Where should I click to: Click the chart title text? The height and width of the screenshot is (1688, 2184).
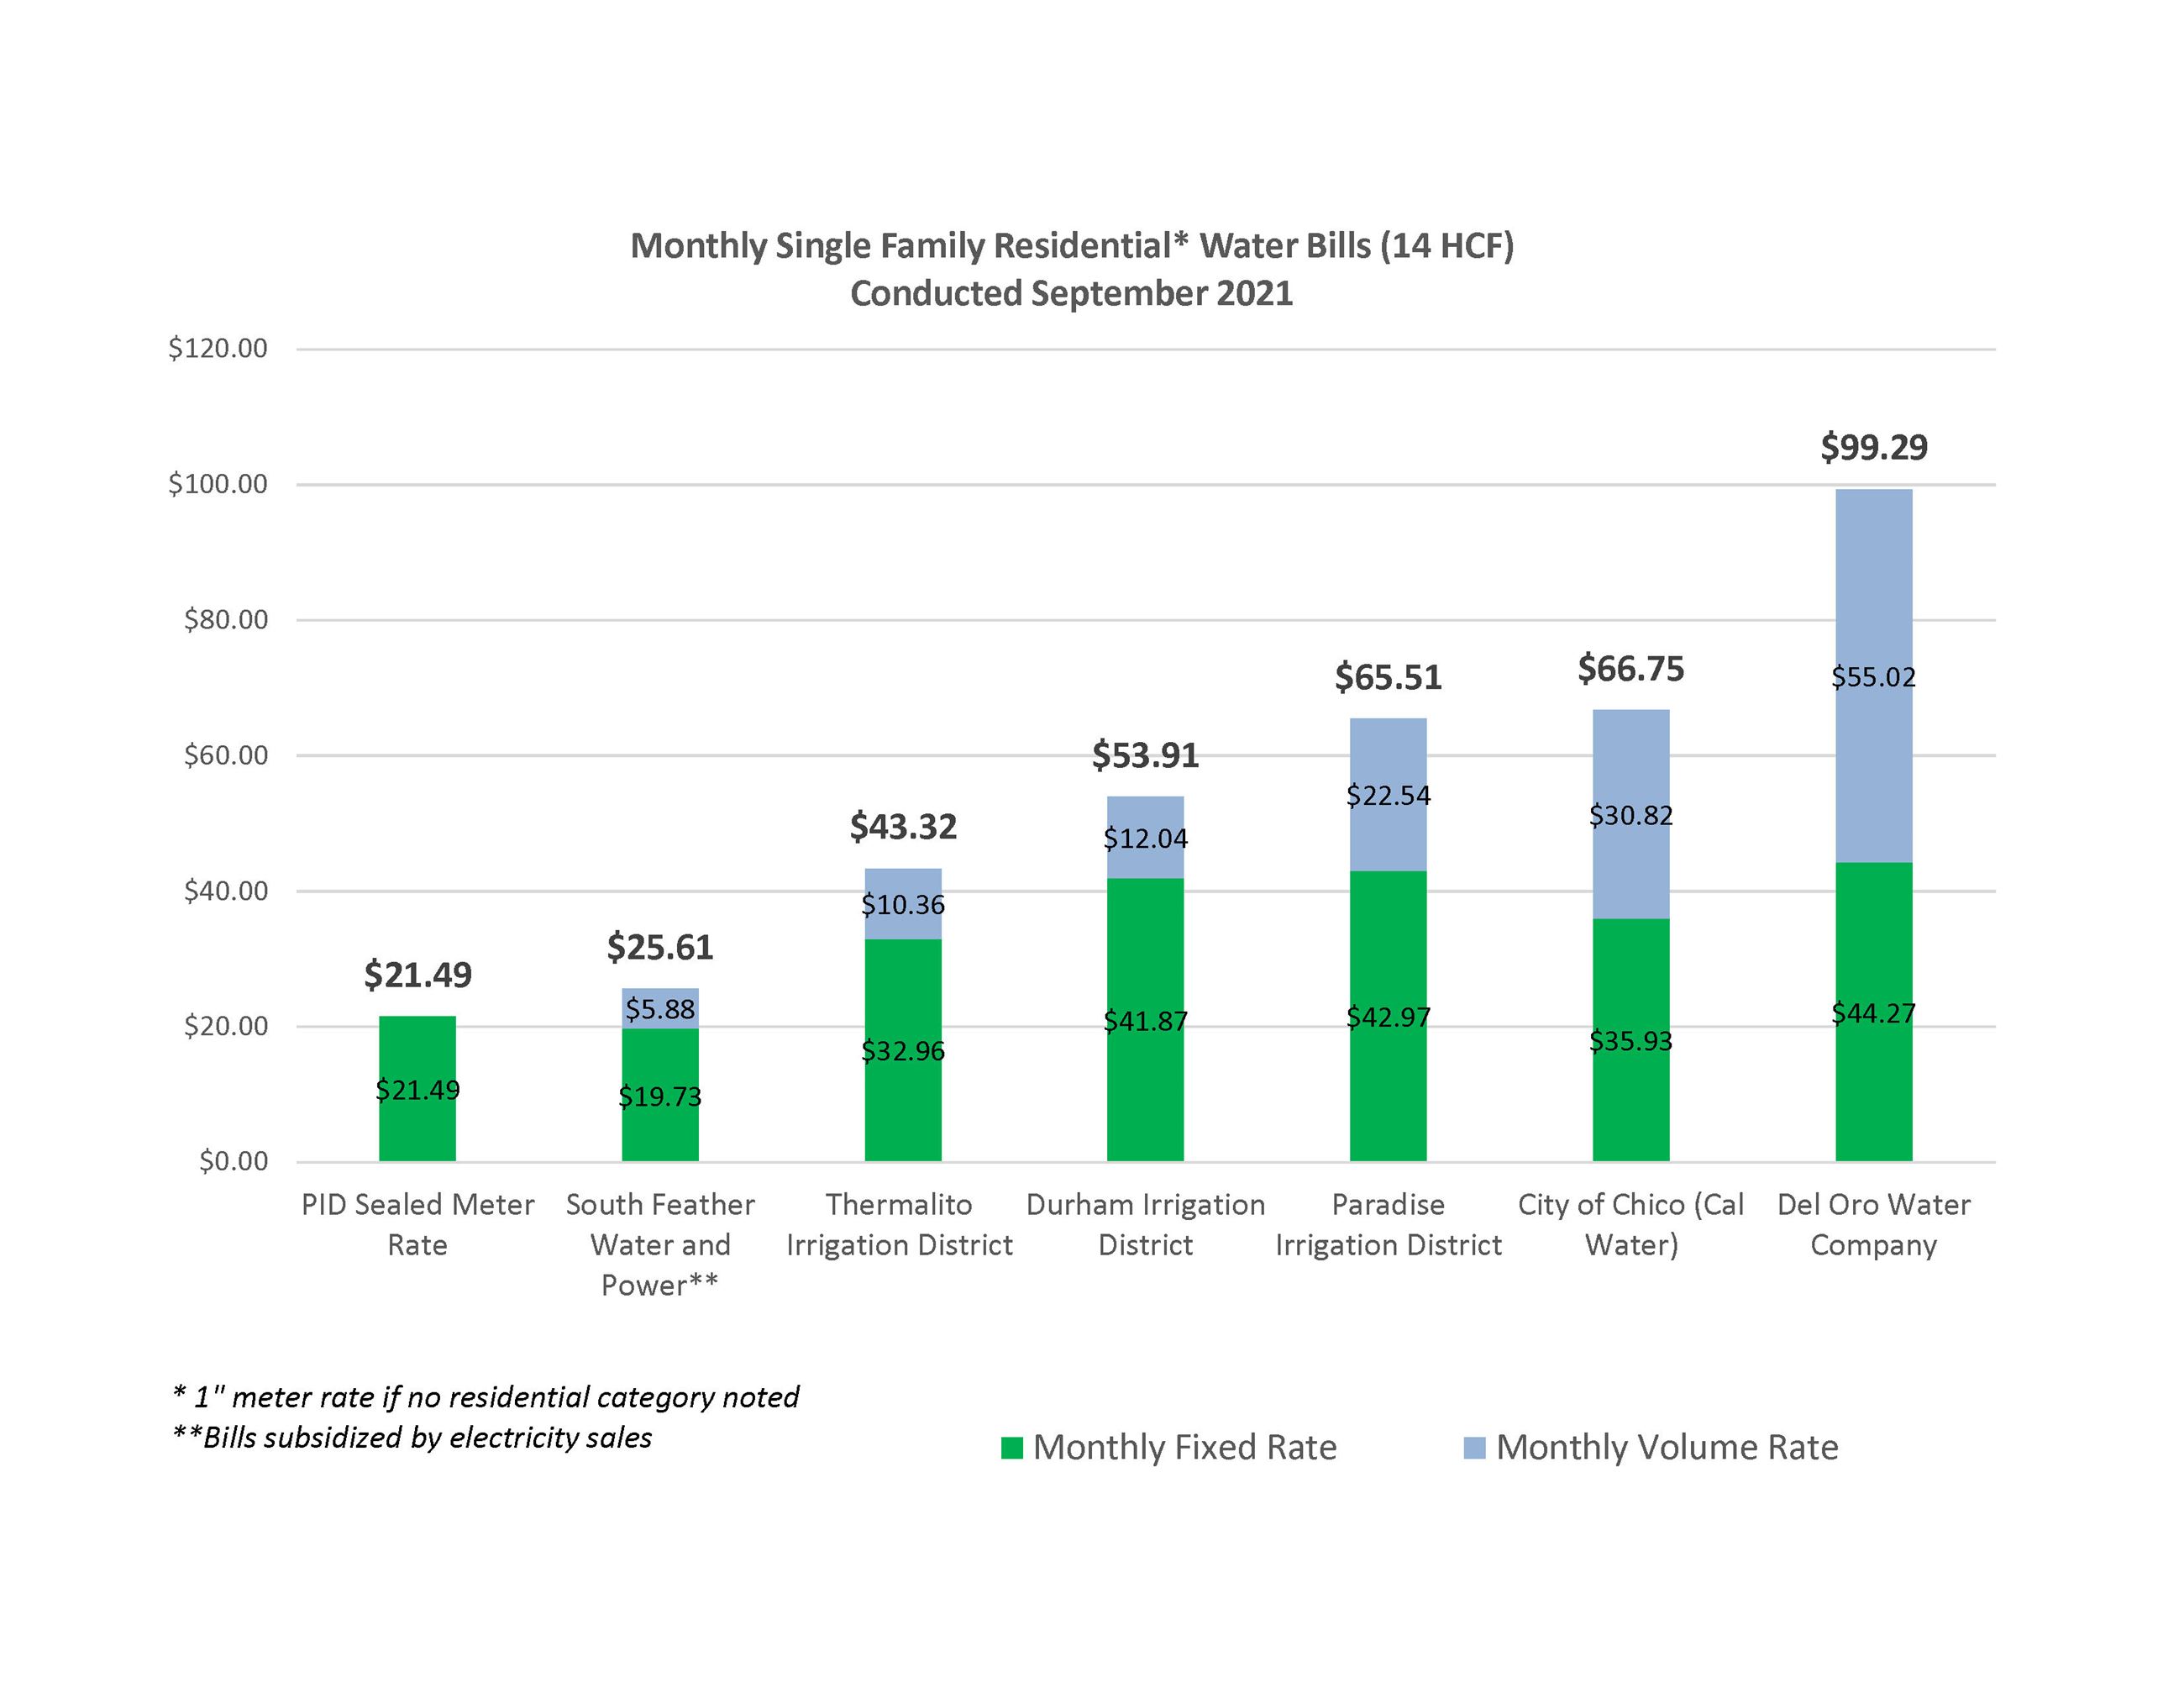click(1075, 270)
